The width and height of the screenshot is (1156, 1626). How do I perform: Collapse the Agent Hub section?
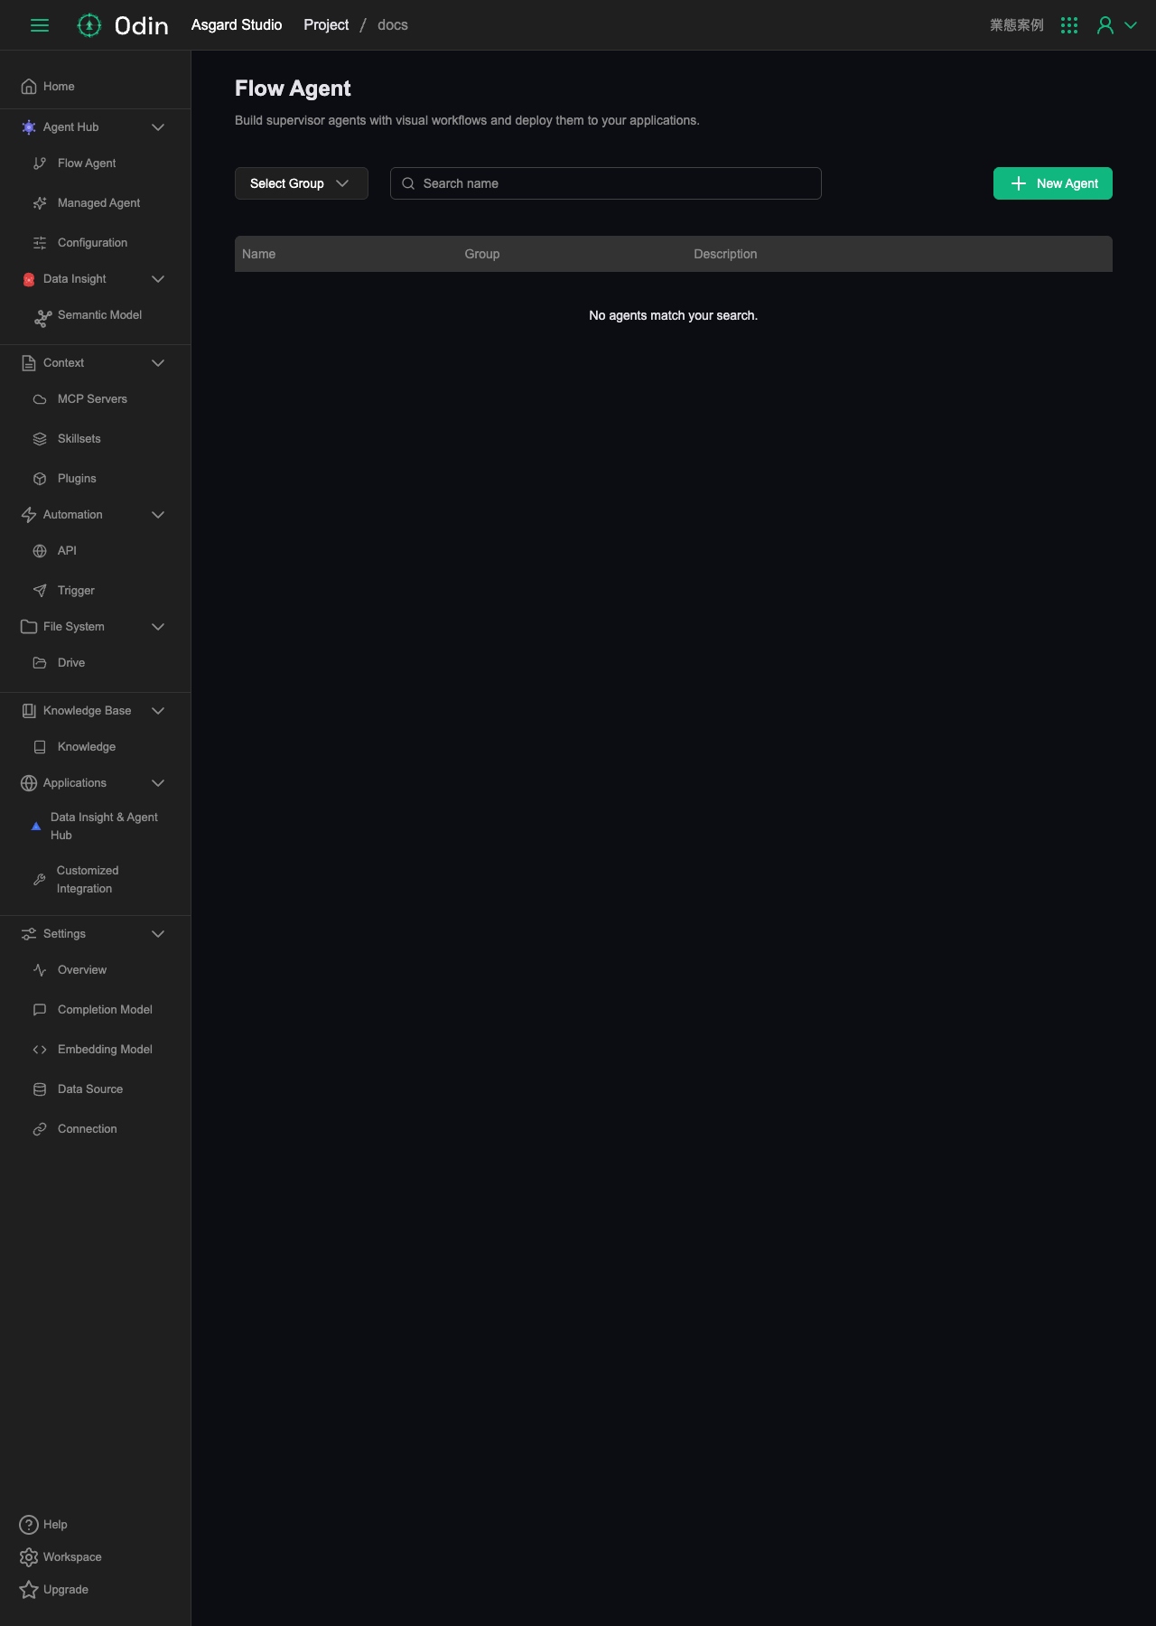158,127
